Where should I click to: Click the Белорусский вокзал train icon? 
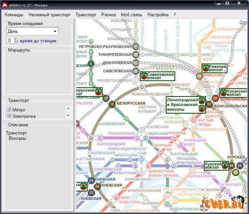pos(98,91)
